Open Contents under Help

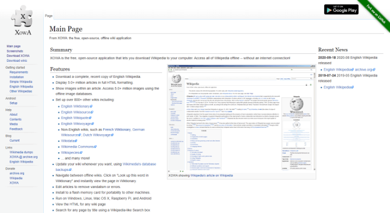[15, 119]
